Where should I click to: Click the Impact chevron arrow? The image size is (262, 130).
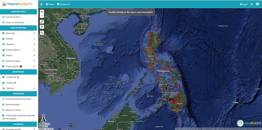pyautogui.click(x=34, y=55)
